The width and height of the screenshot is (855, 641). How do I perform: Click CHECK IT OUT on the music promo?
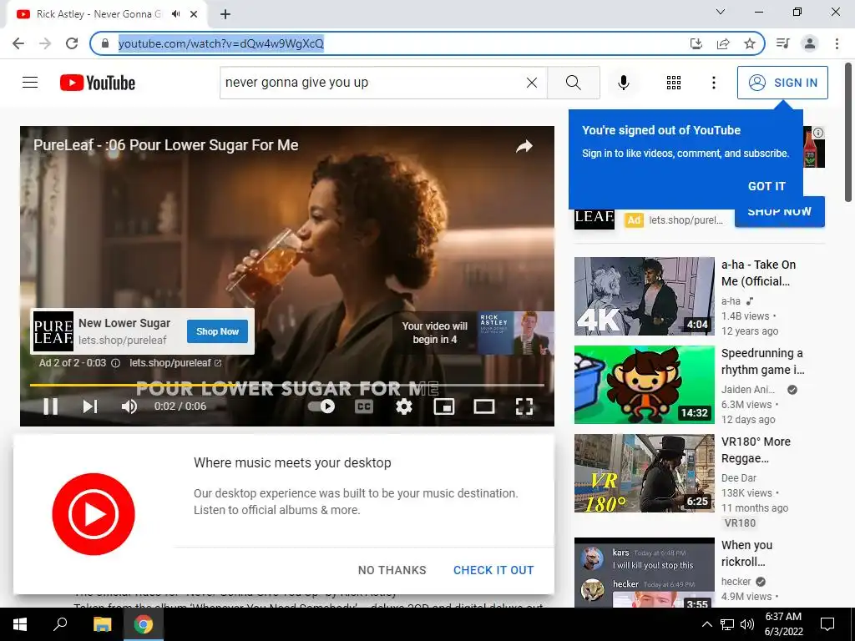click(493, 570)
